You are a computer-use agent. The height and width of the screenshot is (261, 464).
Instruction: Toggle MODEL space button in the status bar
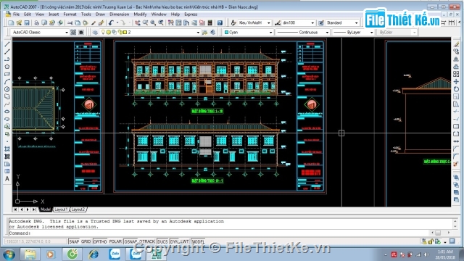(198, 241)
